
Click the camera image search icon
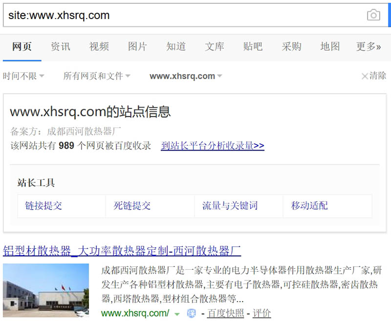(373, 15)
